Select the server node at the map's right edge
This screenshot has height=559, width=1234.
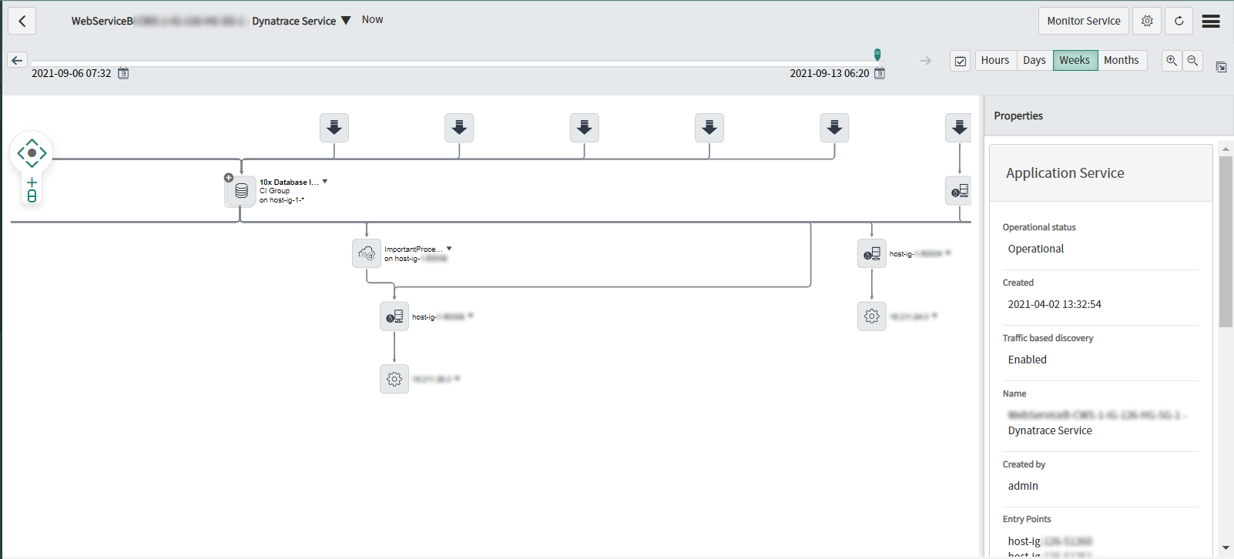click(959, 191)
